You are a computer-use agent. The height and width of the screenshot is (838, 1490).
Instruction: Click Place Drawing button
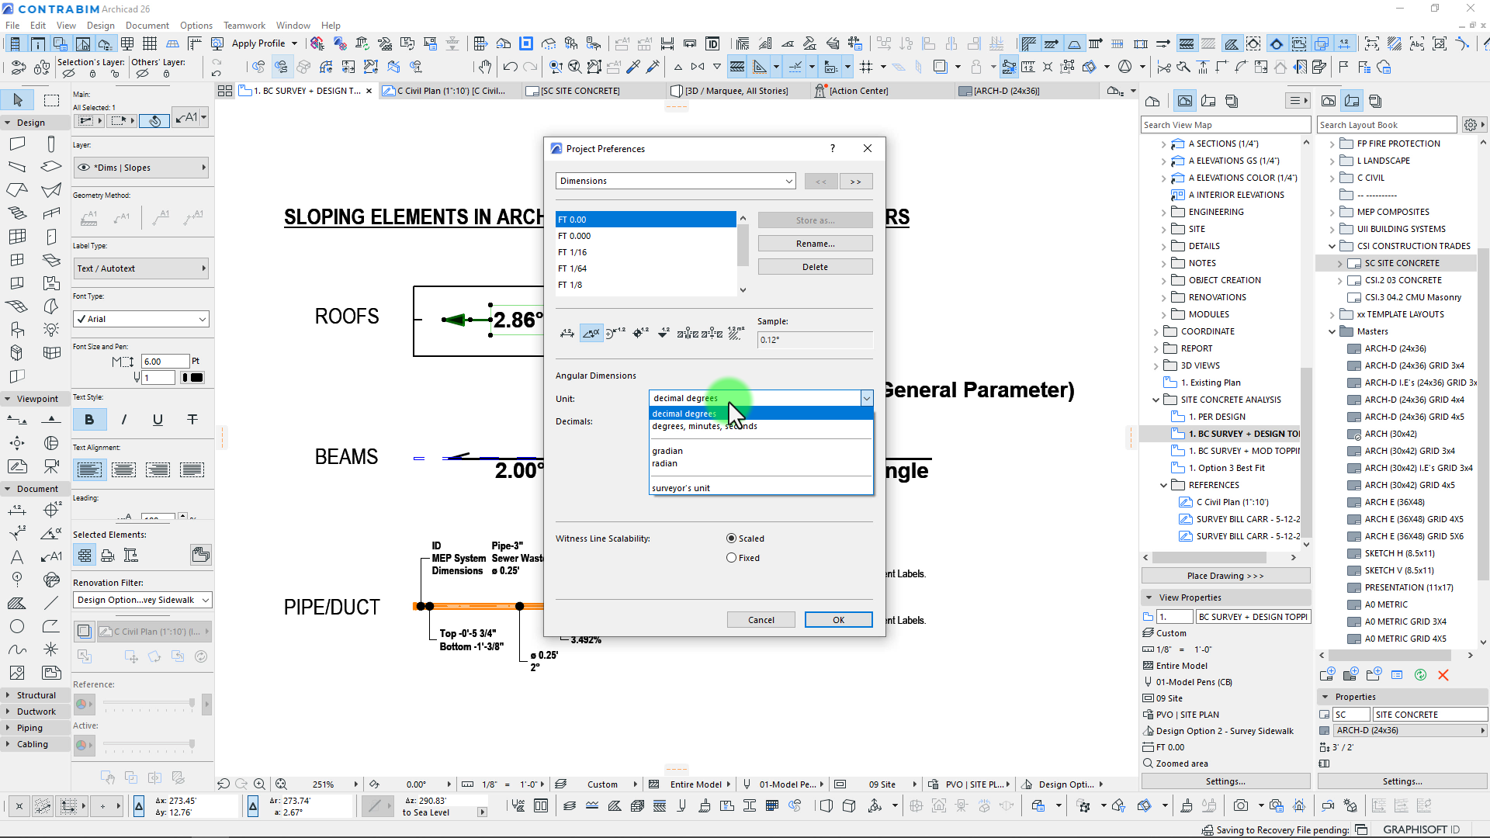pos(1225,576)
